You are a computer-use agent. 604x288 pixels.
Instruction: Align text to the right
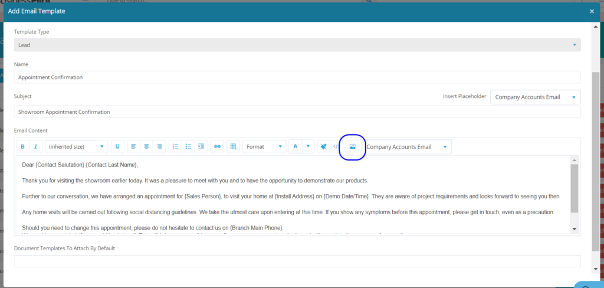pos(159,146)
